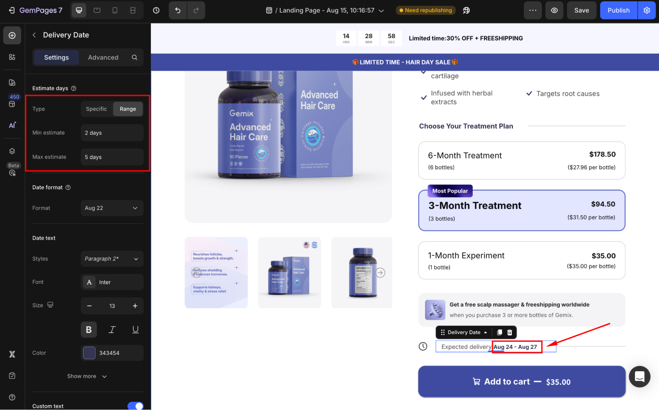The height and width of the screenshot is (410, 659).
Task: Toggle bold text formatting
Action: (x=89, y=330)
